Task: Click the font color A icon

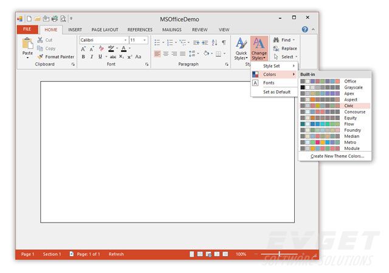Action: (x=123, y=49)
